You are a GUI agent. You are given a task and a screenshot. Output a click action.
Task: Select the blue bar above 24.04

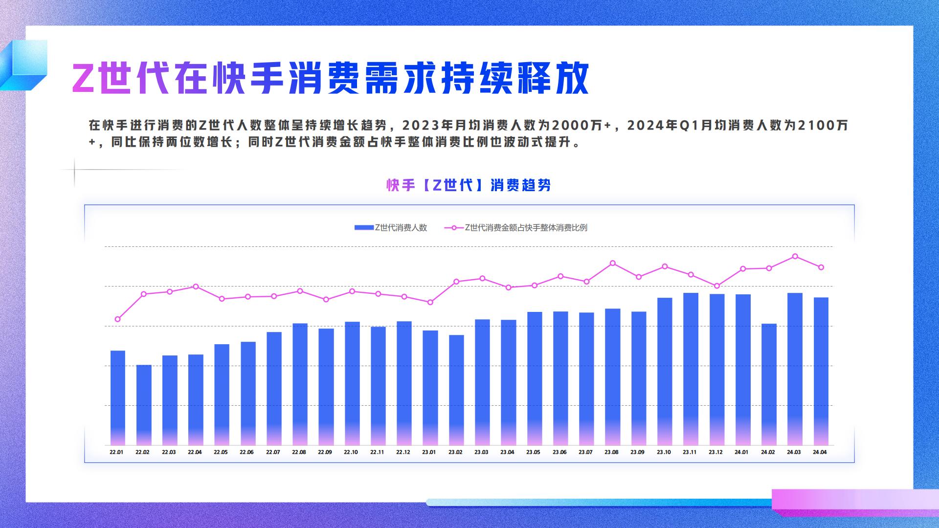click(x=821, y=372)
